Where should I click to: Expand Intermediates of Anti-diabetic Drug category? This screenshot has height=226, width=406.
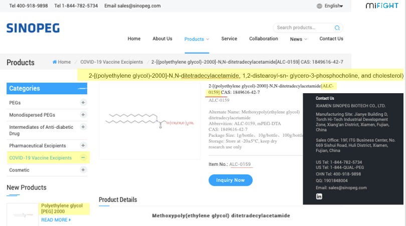[x=83, y=127]
